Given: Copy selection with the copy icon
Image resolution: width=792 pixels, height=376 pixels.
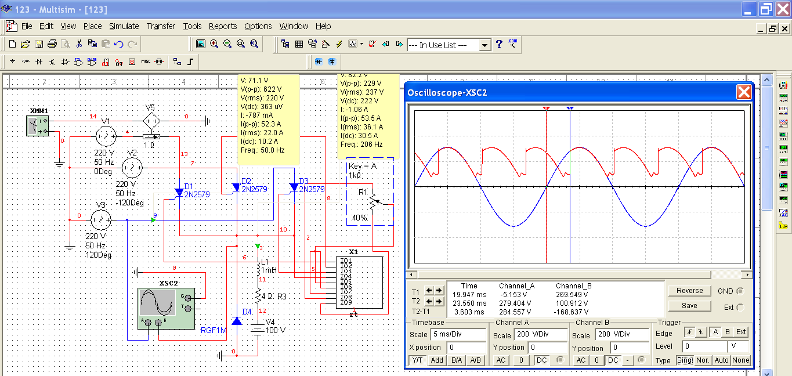Looking at the screenshot, I should tap(92, 44).
